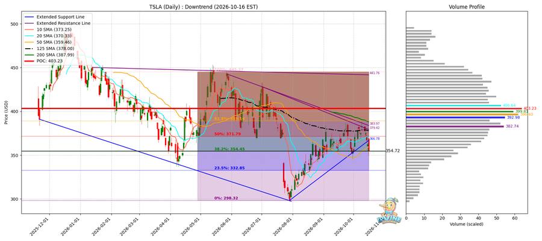Click the Fibonacci 38.2%: 354.45 label
Viewport: 542px width, 241px height.
pyautogui.click(x=229, y=149)
